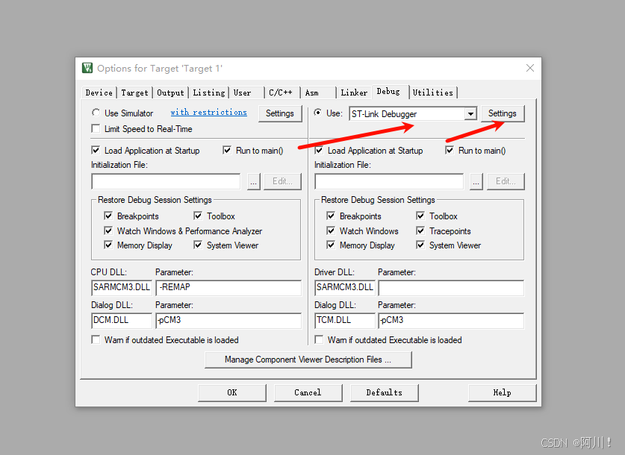Viewport: 625px width, 455px height.
Task: Click DCM.DLL Parameter field -pCM3
Action: point(228,321)
